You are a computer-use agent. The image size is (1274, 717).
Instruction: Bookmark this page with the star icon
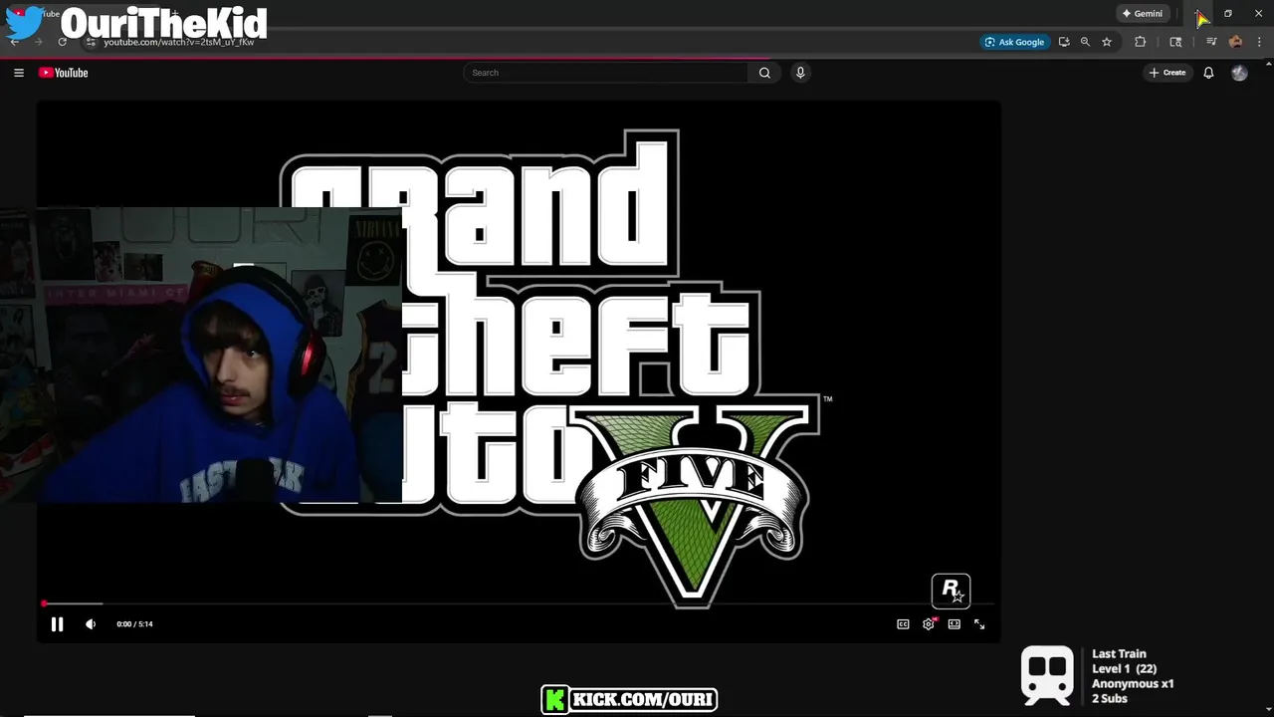point(1106,42)
